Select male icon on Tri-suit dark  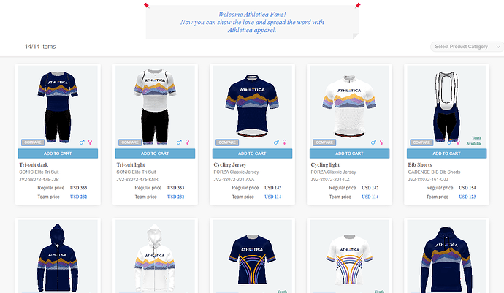pos(82,142)
